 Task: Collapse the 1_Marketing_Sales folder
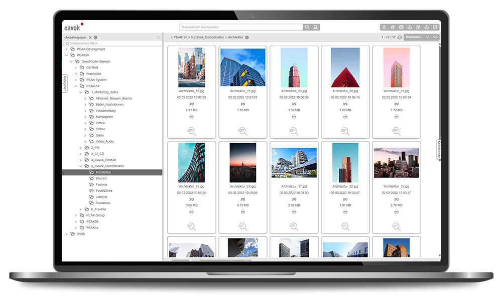pos(81,92)
